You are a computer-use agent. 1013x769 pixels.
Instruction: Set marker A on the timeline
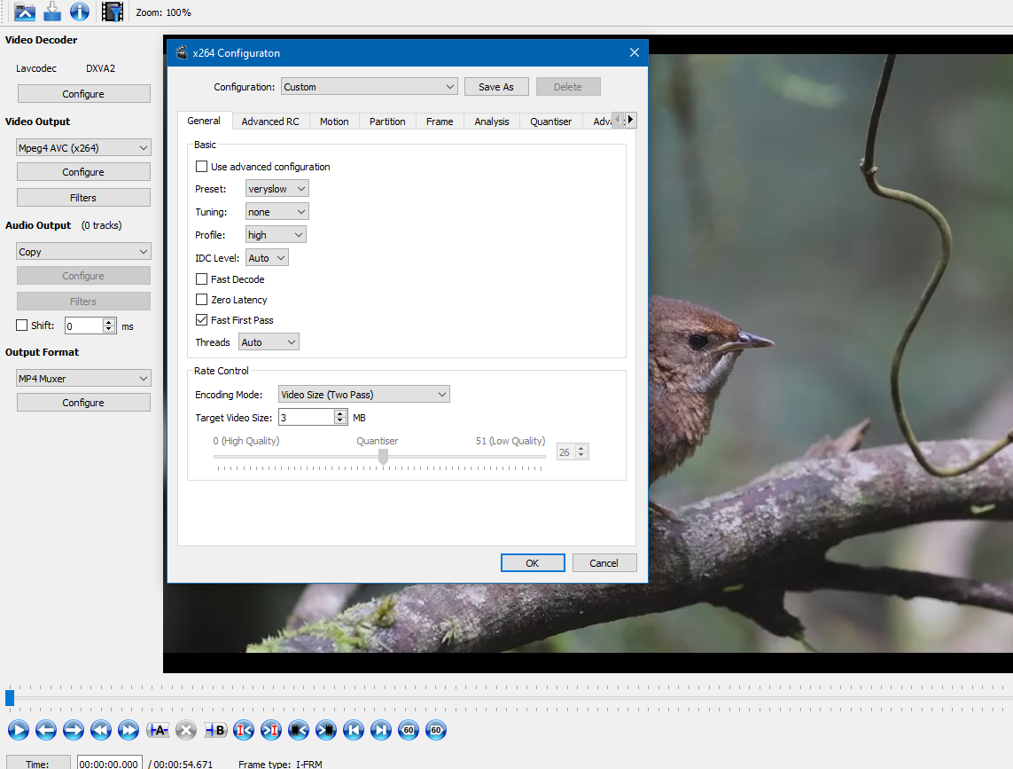(x=159, y=730)
